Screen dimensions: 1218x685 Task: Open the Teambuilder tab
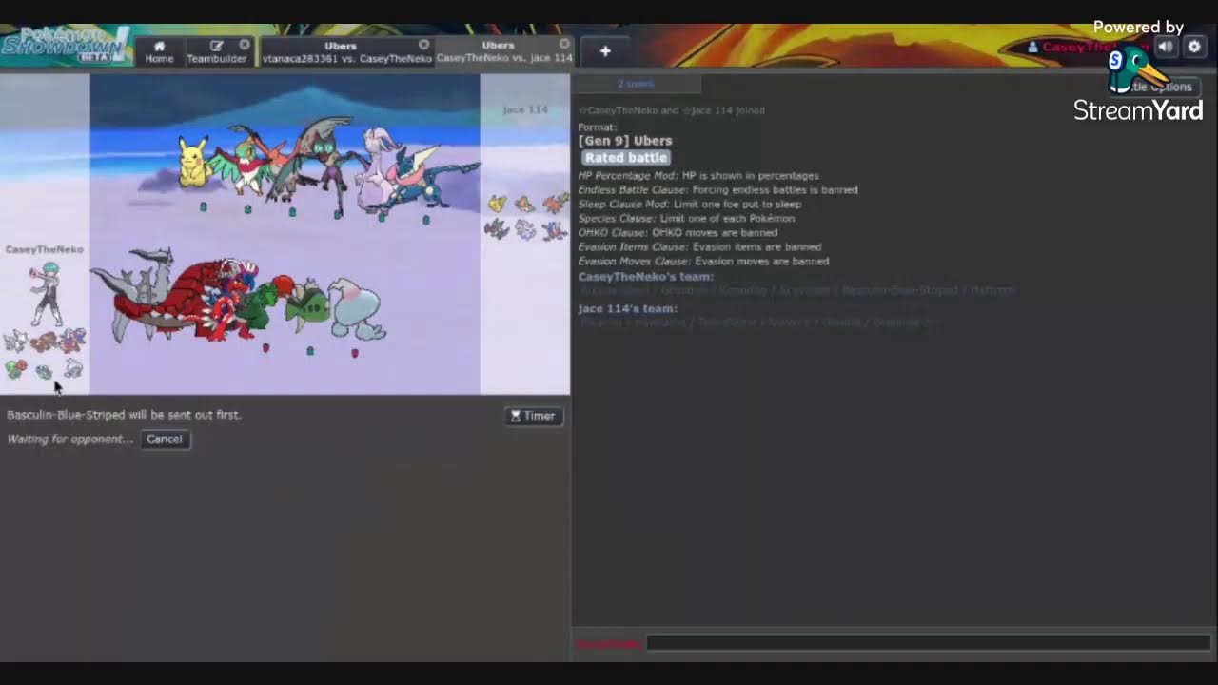pyautogui.click(x=216, y=51)
